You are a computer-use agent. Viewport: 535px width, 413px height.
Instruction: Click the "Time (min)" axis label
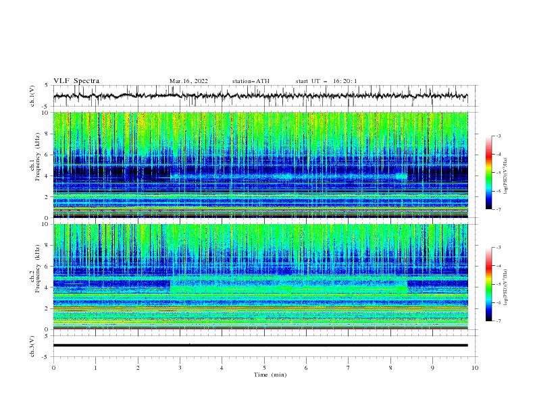[270, 375]
